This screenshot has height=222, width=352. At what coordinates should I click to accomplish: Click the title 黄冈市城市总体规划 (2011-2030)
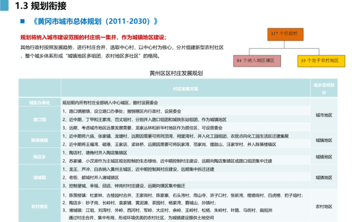pyautogui.click(x=95, y=22)
